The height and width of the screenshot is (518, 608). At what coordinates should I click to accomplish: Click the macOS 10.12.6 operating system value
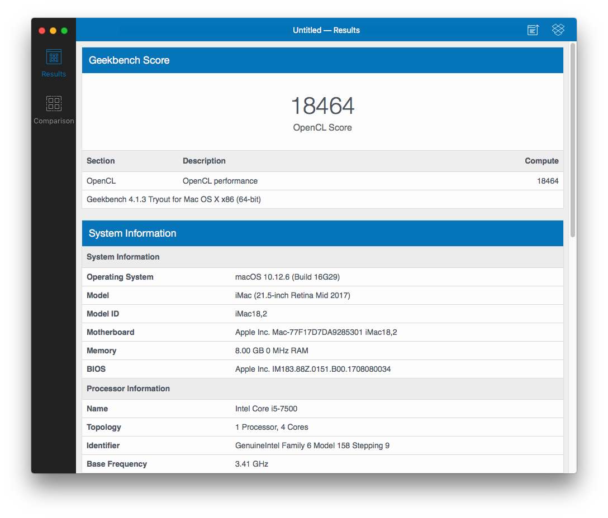(287, 277)
